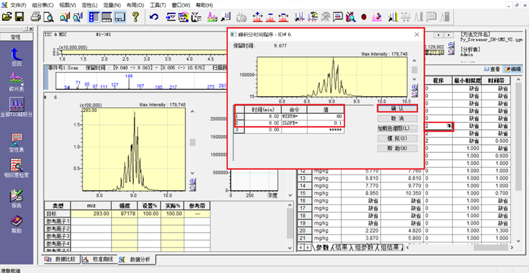Open the 程序 cell dropdown in row 6
Screen dimensions: 529x273
[x=449, y=125]
